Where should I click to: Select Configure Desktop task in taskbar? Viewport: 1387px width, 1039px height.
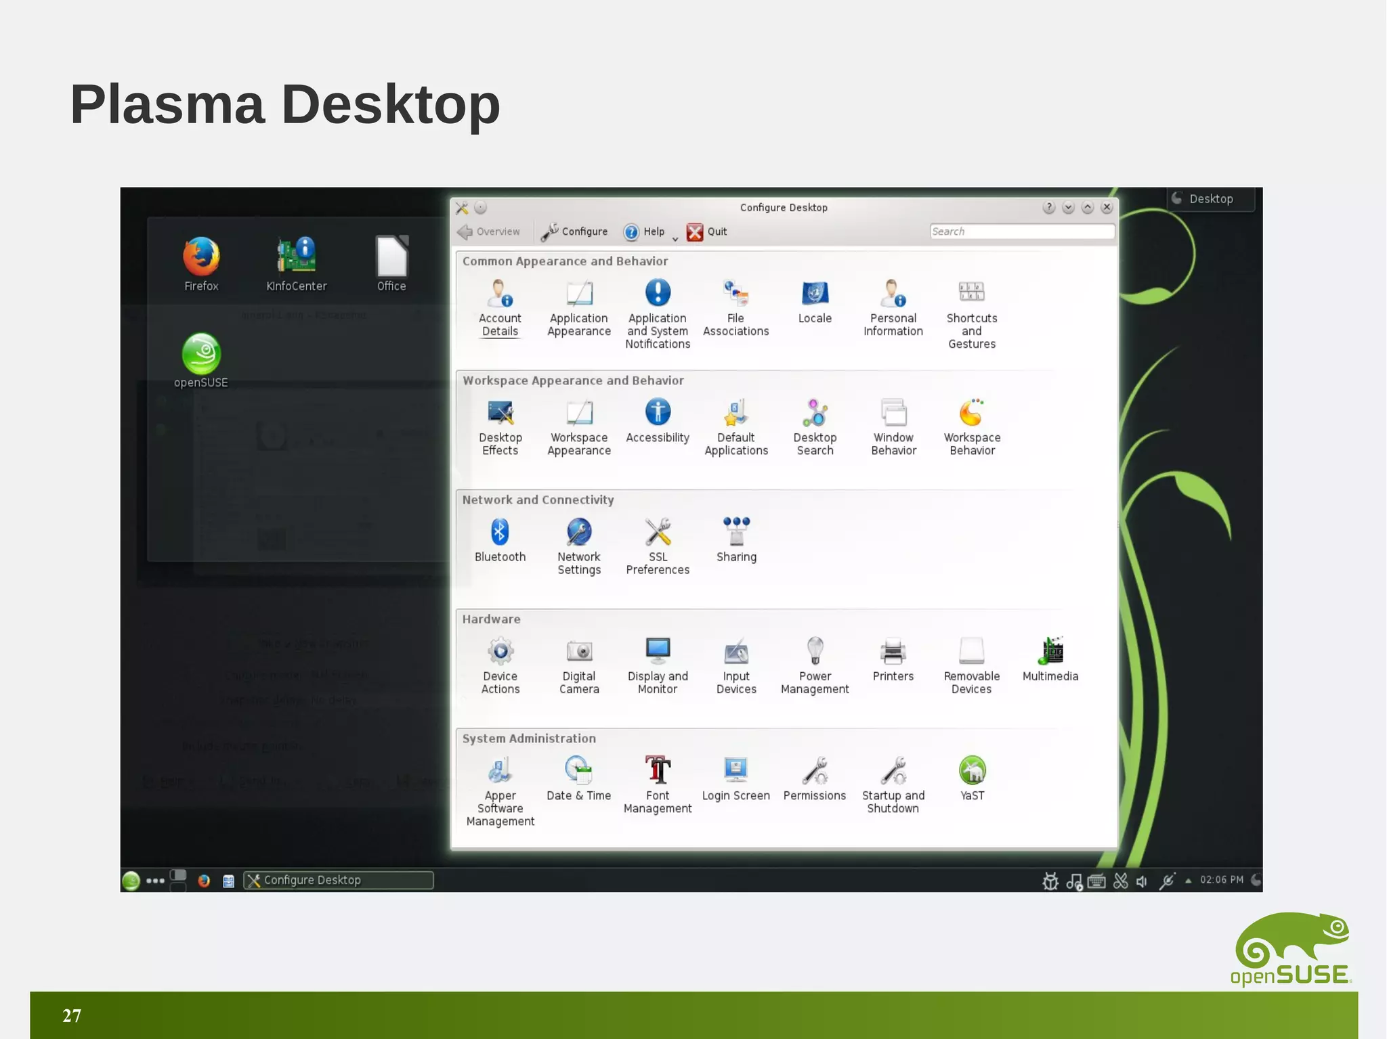pos(339,880)
